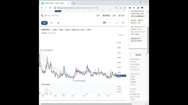
Task: Open the 도구 menu
Action: [114, 16]
